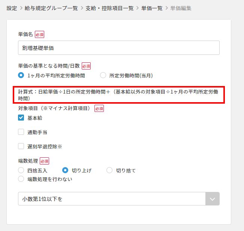Enable the 遅刻早退控除 checkbox

coord(21,146)
